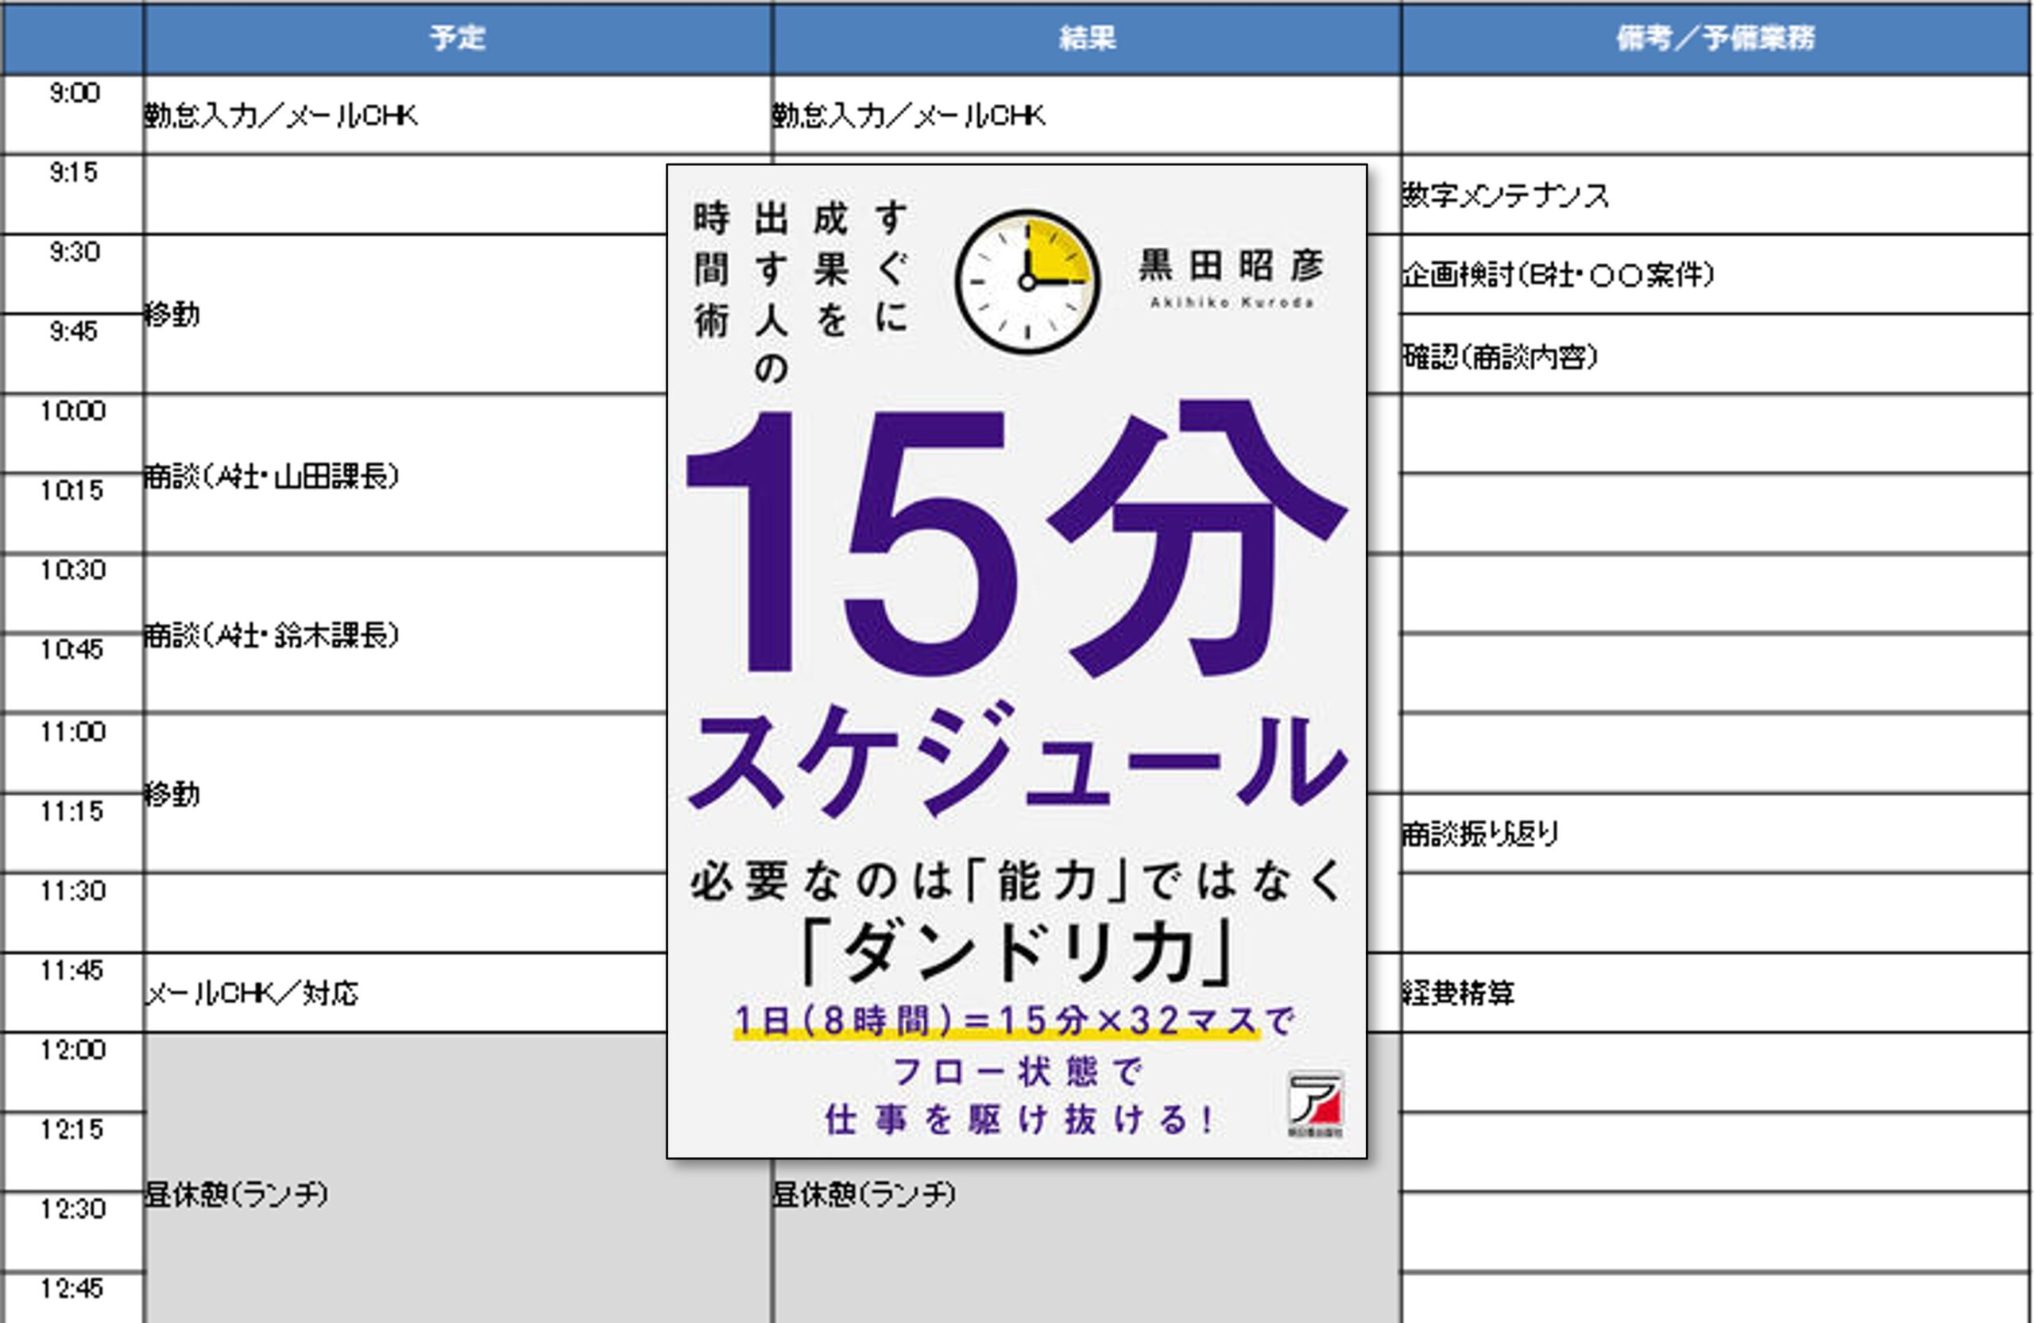2034x1323 pixels.
Task: Select the 数字メンテナンス cell
Action: tap(1716, 195)
